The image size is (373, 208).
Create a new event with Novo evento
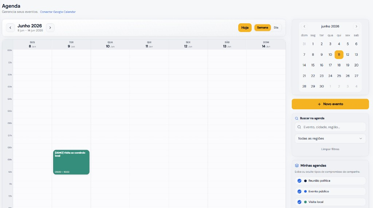click(330, 104)
